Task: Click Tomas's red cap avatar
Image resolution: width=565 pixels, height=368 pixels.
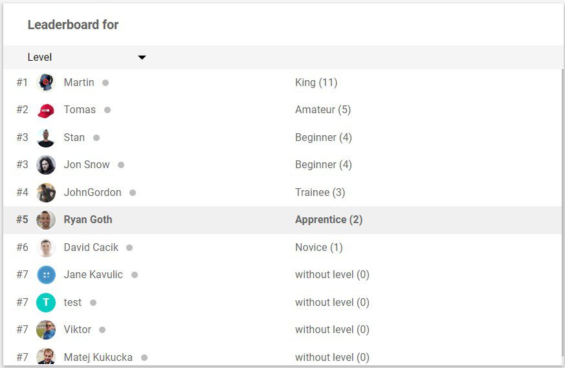Action: pos(46,110)
